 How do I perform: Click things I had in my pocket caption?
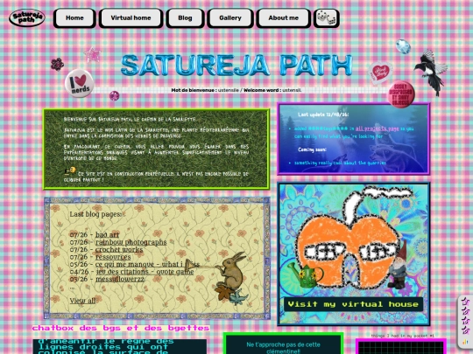point(402,336)
